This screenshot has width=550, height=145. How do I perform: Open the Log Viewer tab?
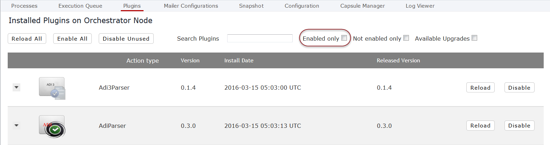coord(420,6)
